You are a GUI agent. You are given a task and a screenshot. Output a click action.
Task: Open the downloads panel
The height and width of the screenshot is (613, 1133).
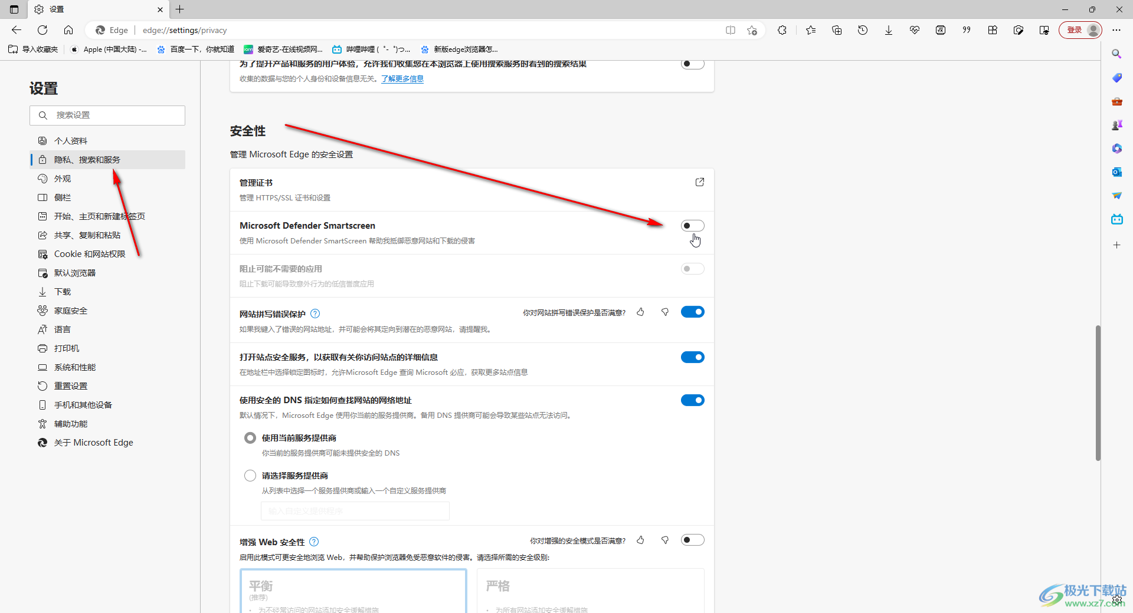click(x=889, y=30)
